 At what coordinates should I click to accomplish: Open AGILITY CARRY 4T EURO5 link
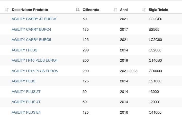[x=34, y=19]
